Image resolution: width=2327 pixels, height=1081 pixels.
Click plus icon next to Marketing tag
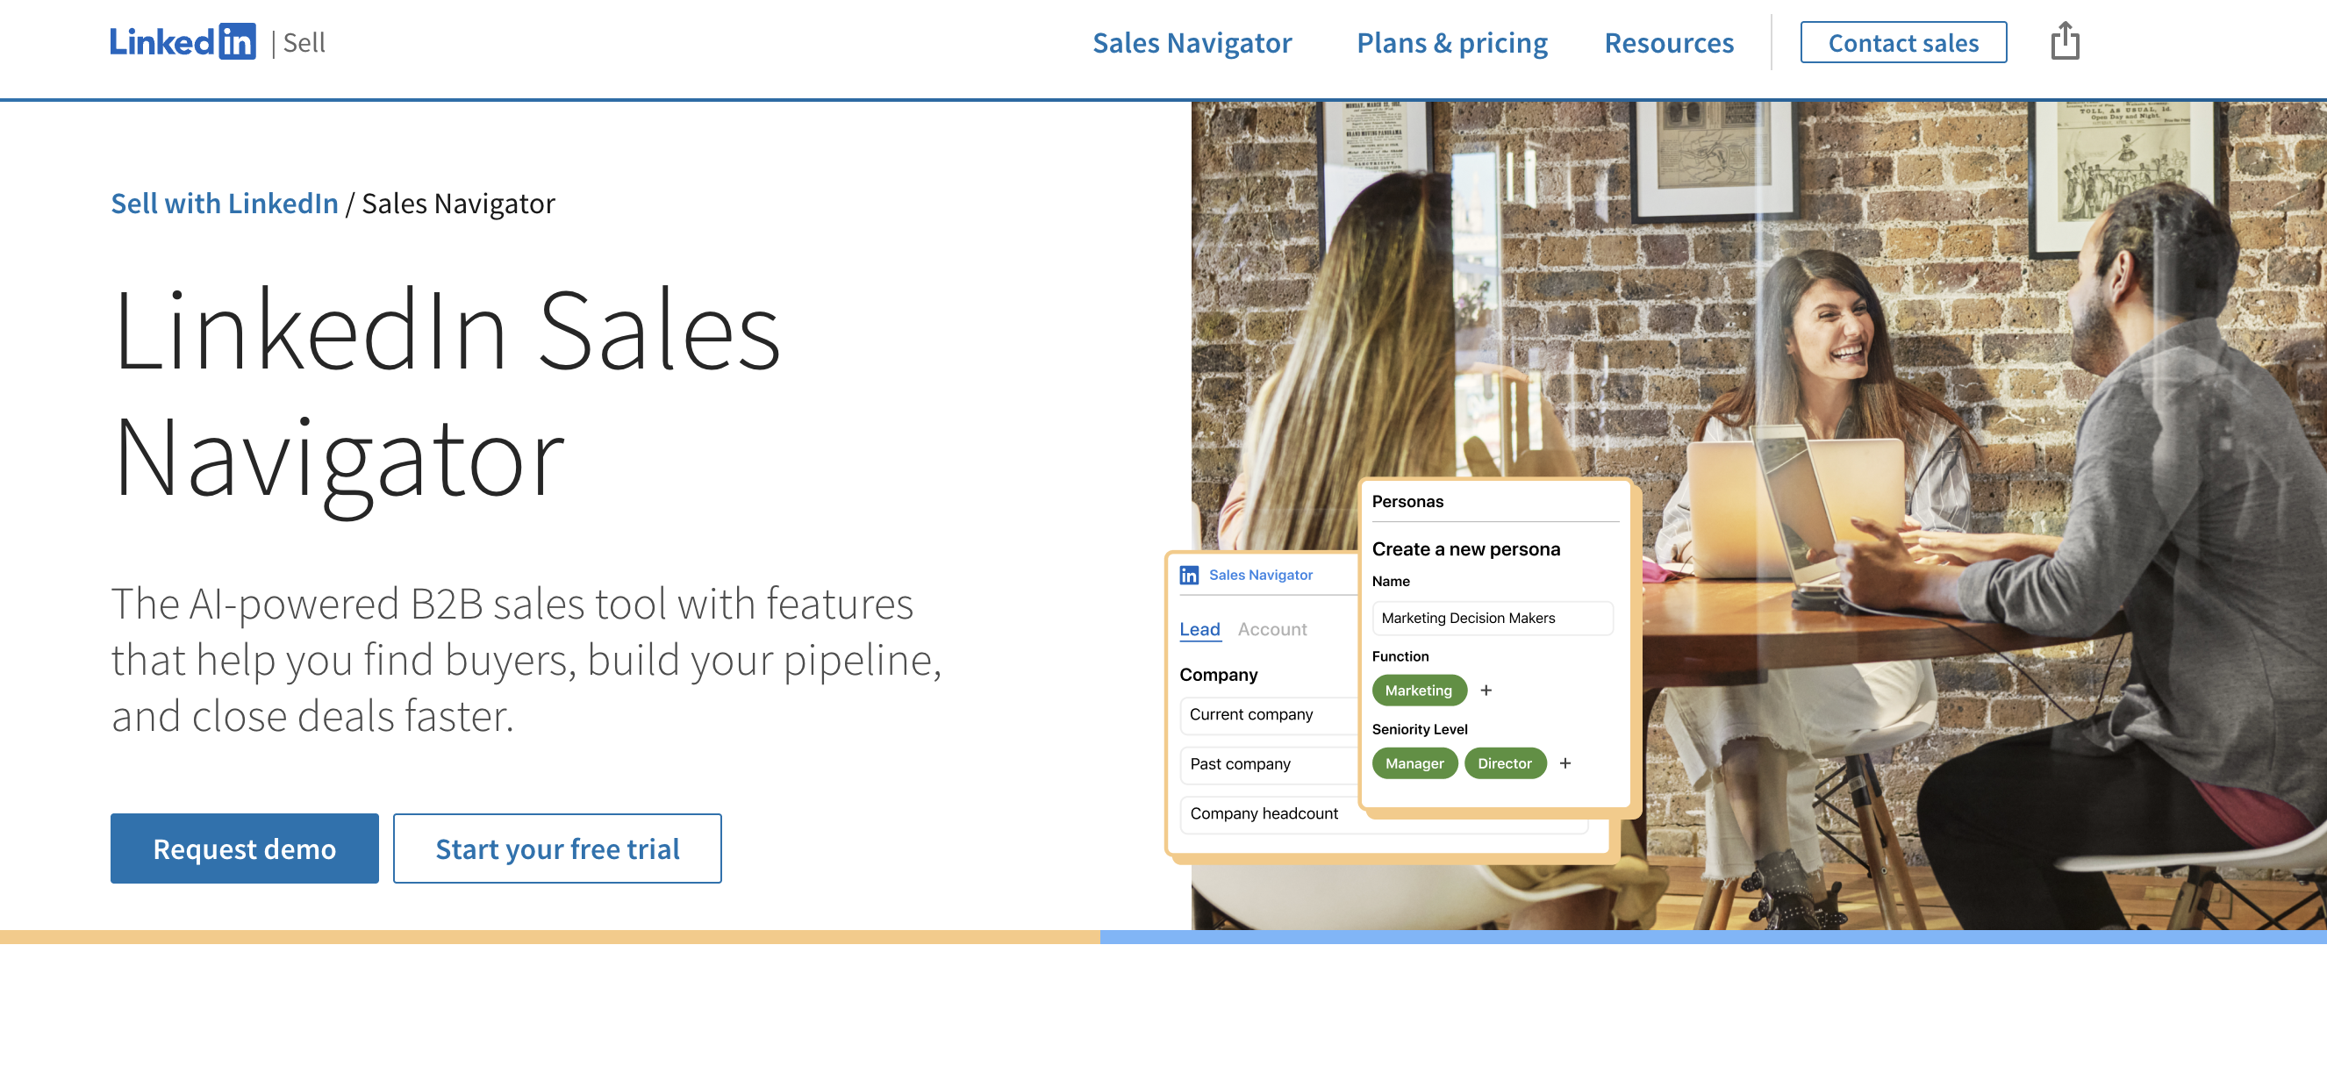tap(1486, 690)
